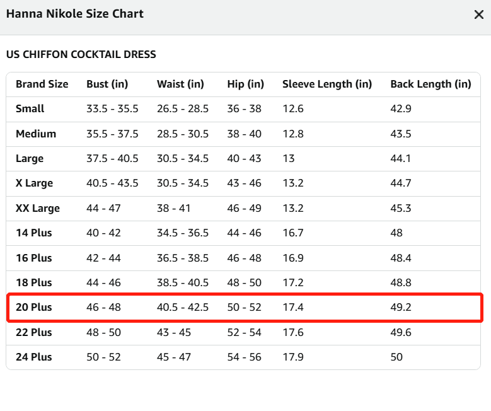
Task: Select the '24 Plus' size row label
Action: pos(34,357)
